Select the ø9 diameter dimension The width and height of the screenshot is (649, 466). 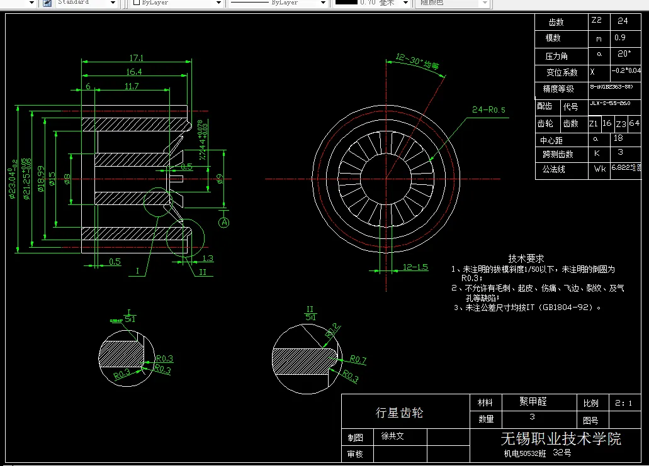(220, 179)
